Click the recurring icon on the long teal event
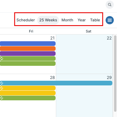Screen dimensions: 117x117 2,83
